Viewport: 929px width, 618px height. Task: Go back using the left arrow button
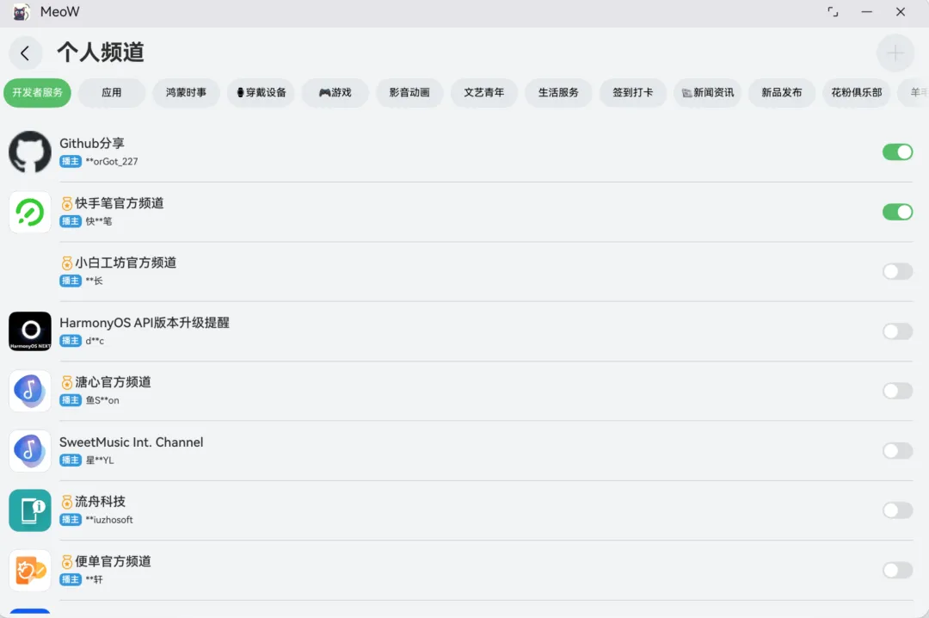click(x=26, y=53)
